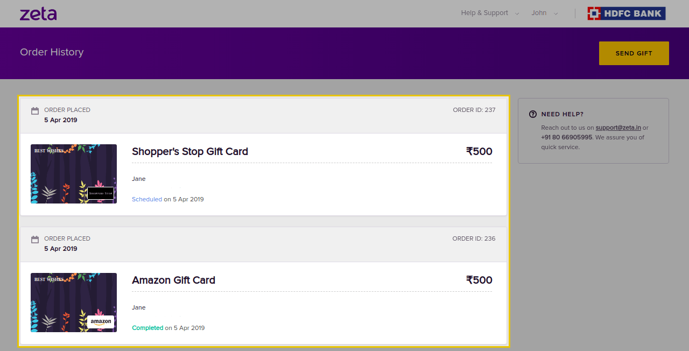689x351 pixels.
Task: Click chevron next to Help & Support
Action: 517,13
